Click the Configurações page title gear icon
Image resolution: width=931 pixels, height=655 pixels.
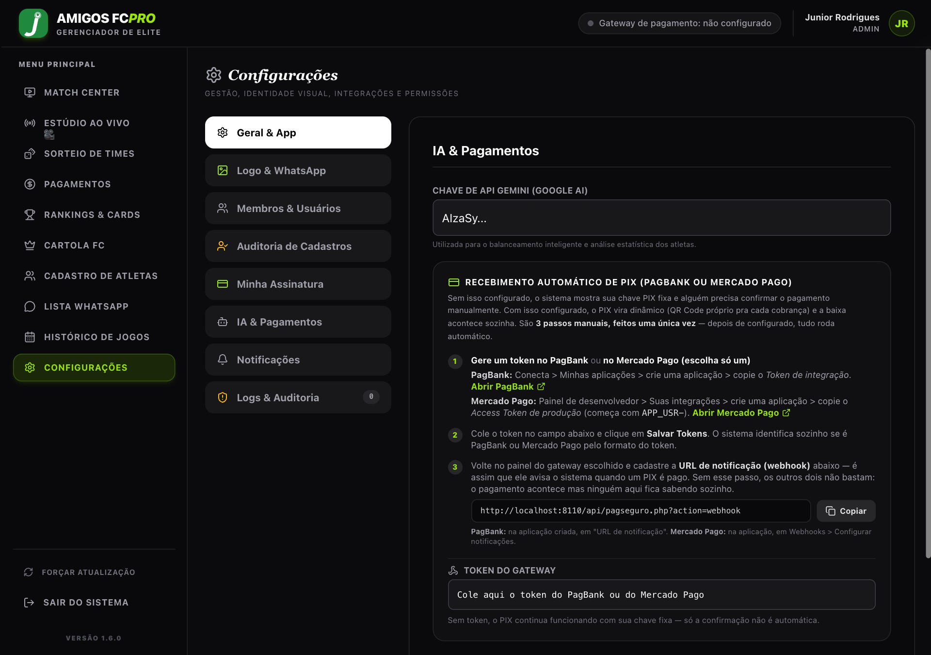click(214, 75)
